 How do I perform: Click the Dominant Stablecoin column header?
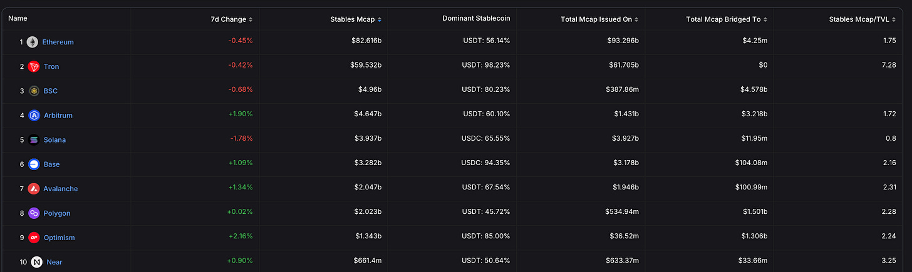[476, 19]
